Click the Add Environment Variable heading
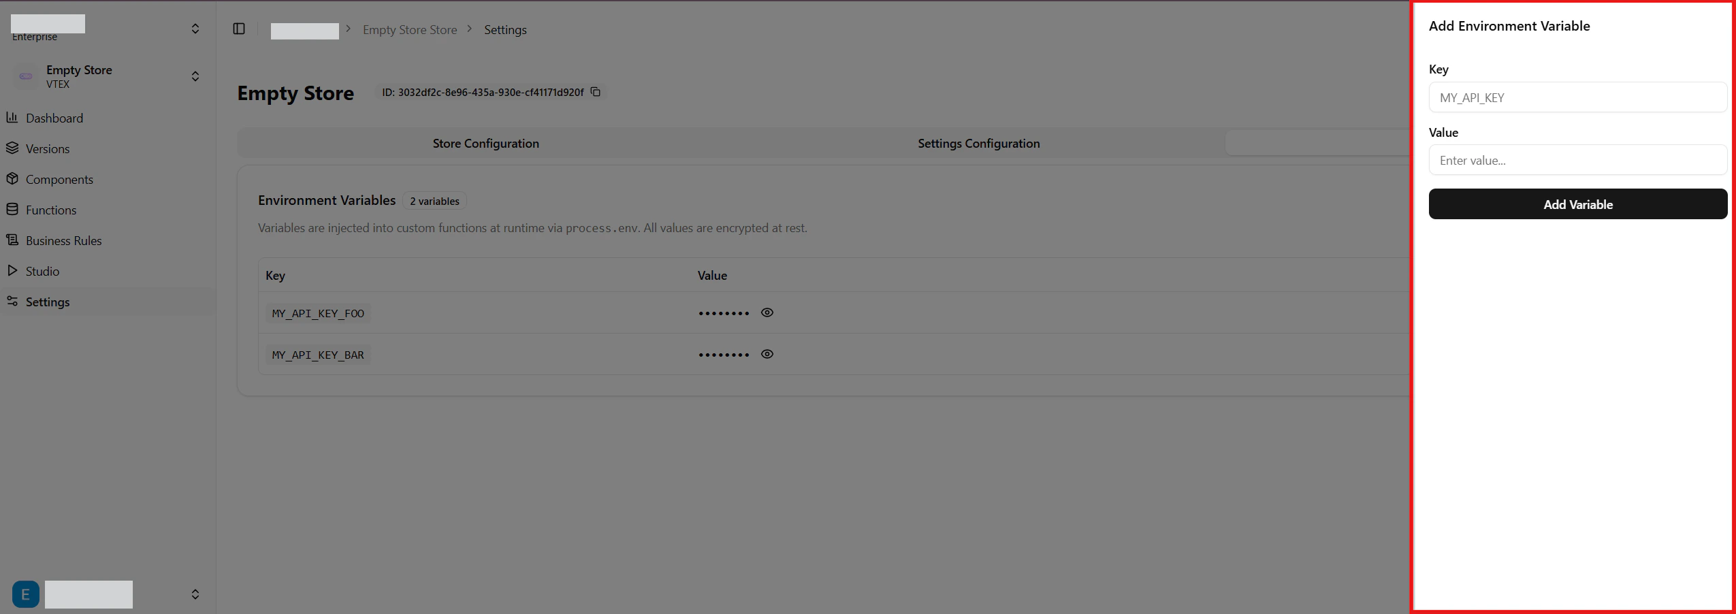Viewport: 1736px width, 614px height. 1509,26
